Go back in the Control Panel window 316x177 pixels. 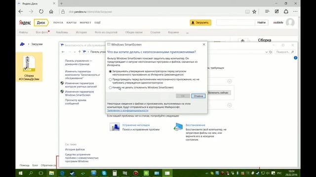click(63, 52)
